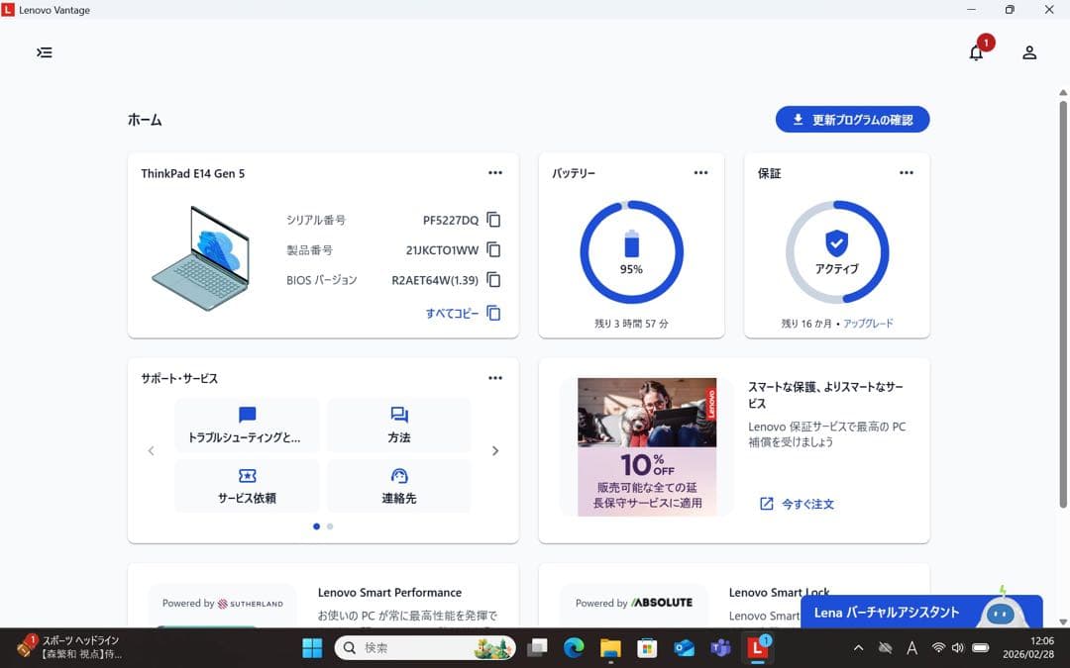Click the Powered by SUTHERLAND logo
1070x668 pixels.
pos(223,604)
